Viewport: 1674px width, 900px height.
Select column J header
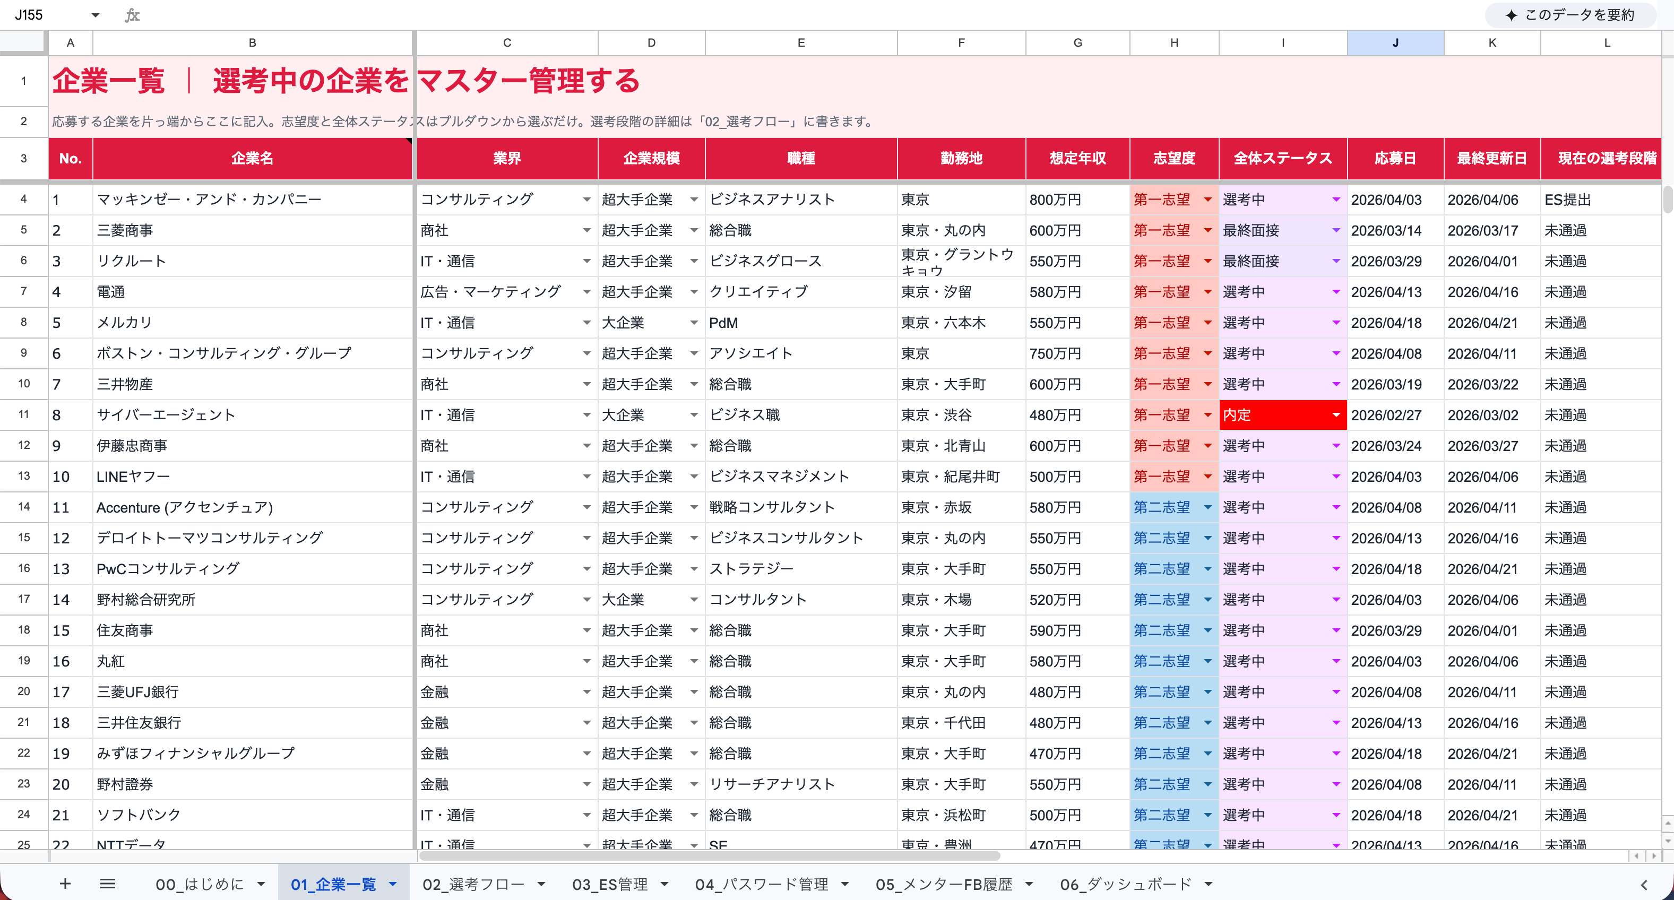(1395, 43)
